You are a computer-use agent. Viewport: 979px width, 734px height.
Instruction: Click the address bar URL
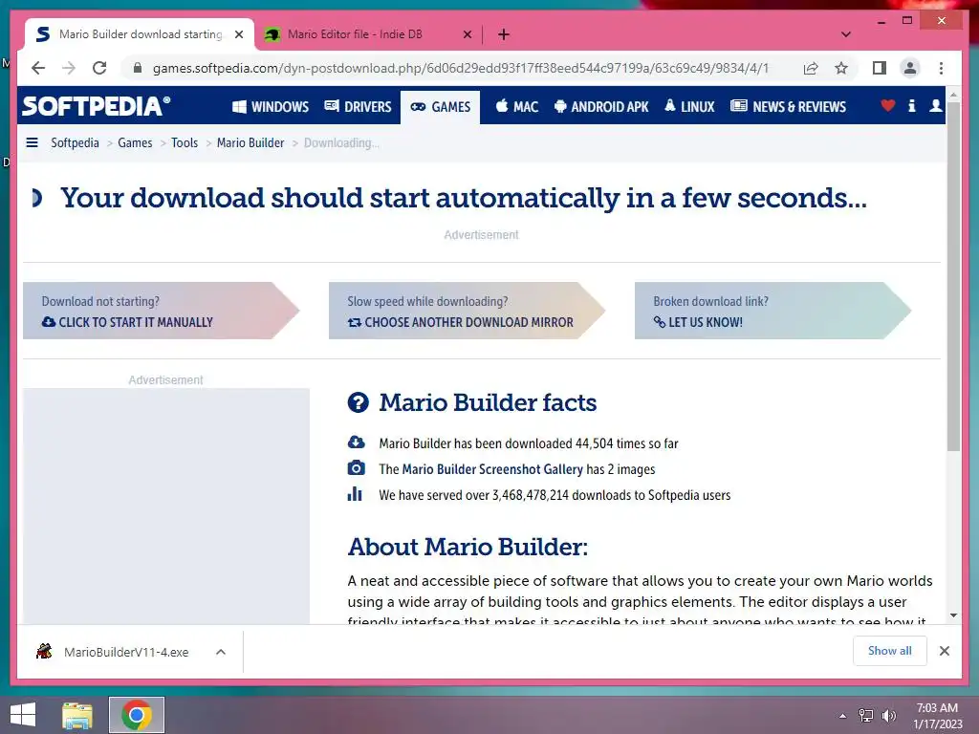[x=460, y=68]
